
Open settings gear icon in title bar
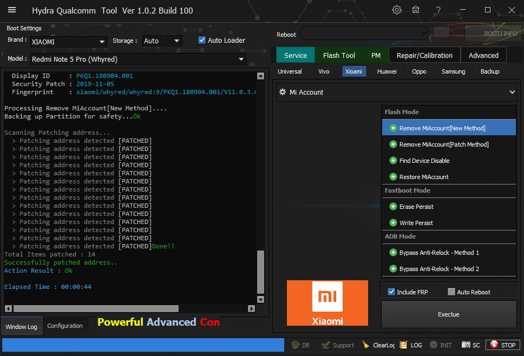pyautogui.click(x=397, y=10)
